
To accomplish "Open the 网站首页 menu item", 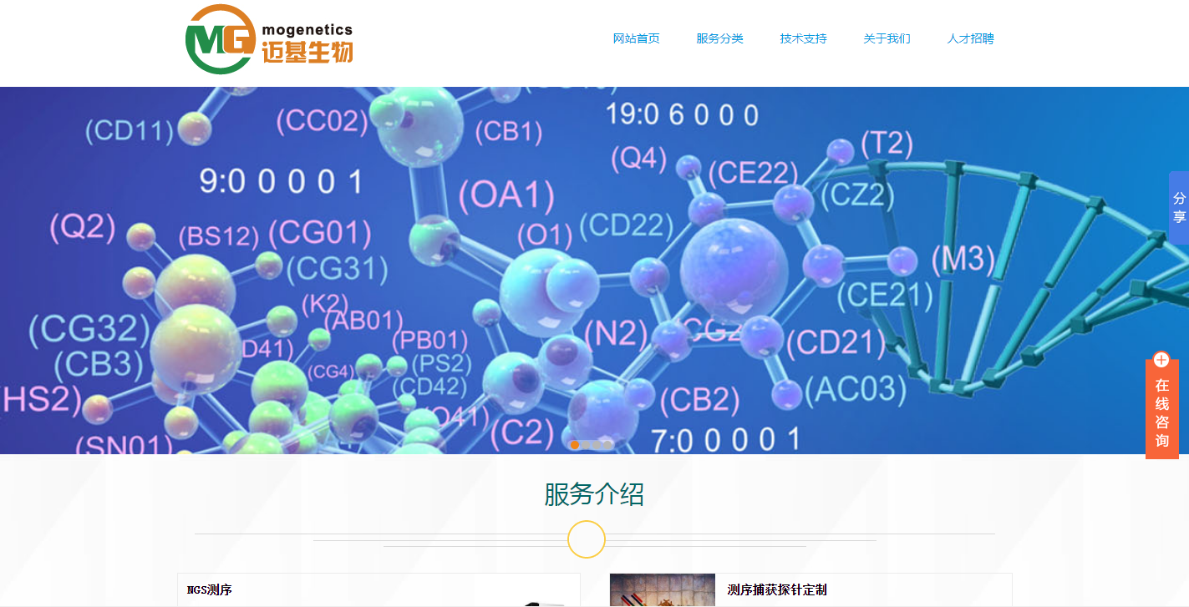I will pos(636,38).
